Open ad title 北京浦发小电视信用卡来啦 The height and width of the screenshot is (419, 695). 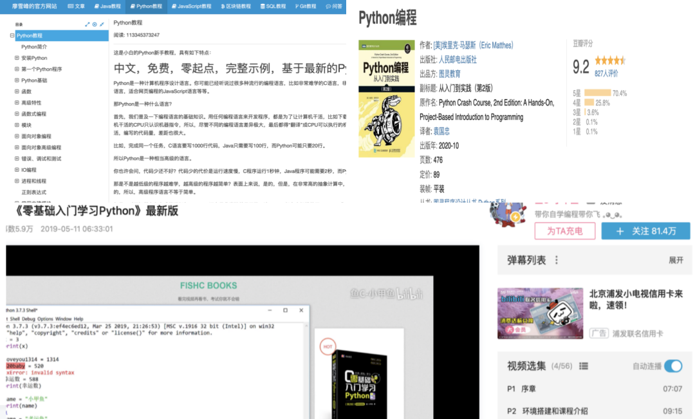pyautogui.click(x=636, y=299)
